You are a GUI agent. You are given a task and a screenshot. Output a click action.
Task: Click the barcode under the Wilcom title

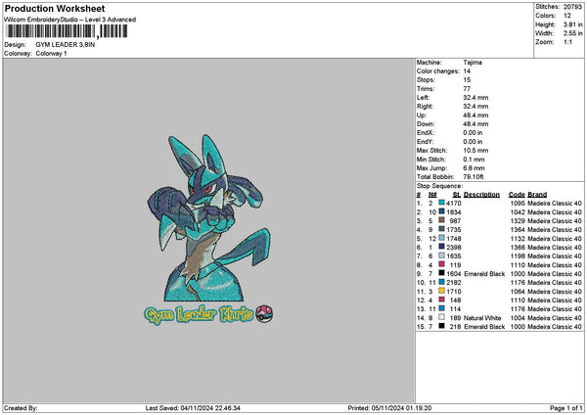tap(67, 31)
